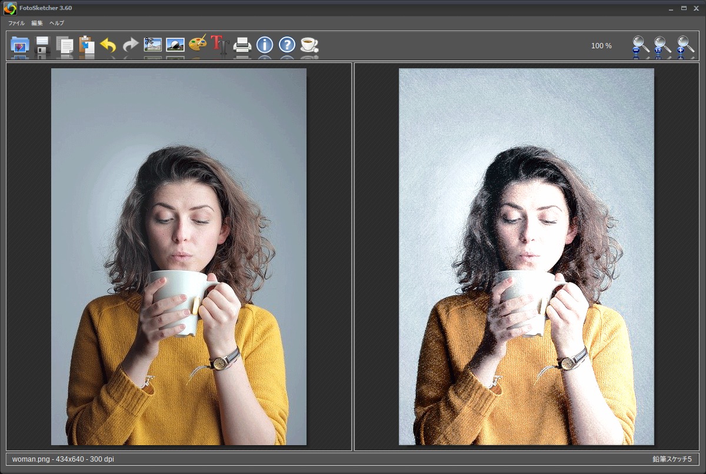The image size is (706, 474).
Task: Paste image from the clipboard icon
Action: pyautogui.click(x=86, y=45)
